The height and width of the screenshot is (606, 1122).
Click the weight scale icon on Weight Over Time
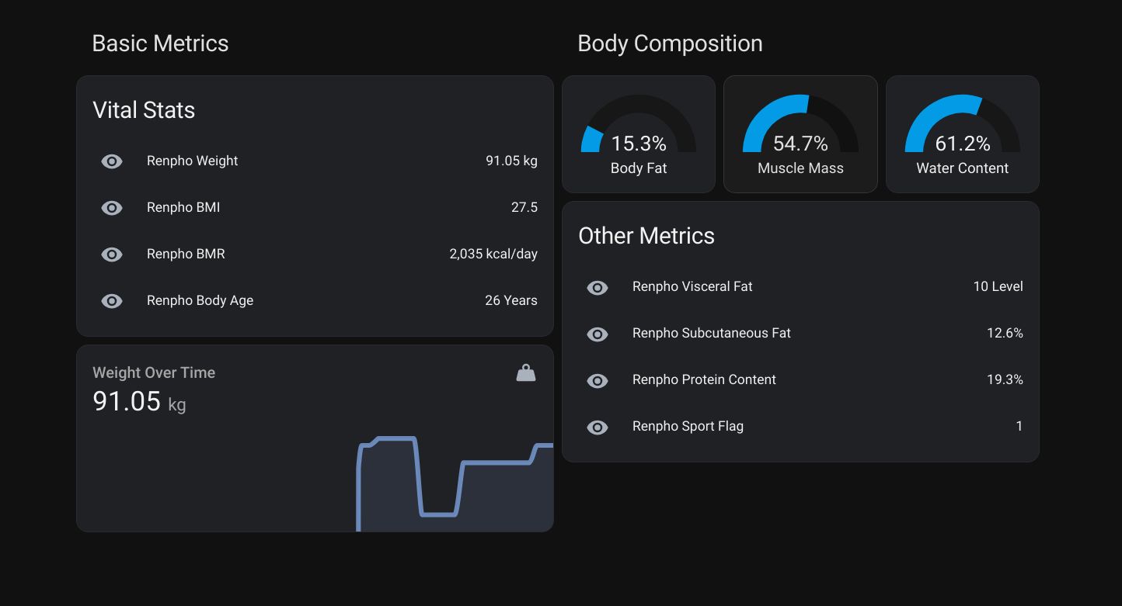(526, 372)
